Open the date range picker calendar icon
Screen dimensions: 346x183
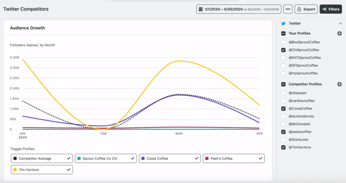[x=201, y=9]
